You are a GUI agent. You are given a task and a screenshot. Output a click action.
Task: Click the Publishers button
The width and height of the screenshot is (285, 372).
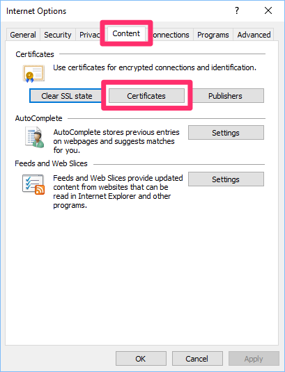[225, 96]
